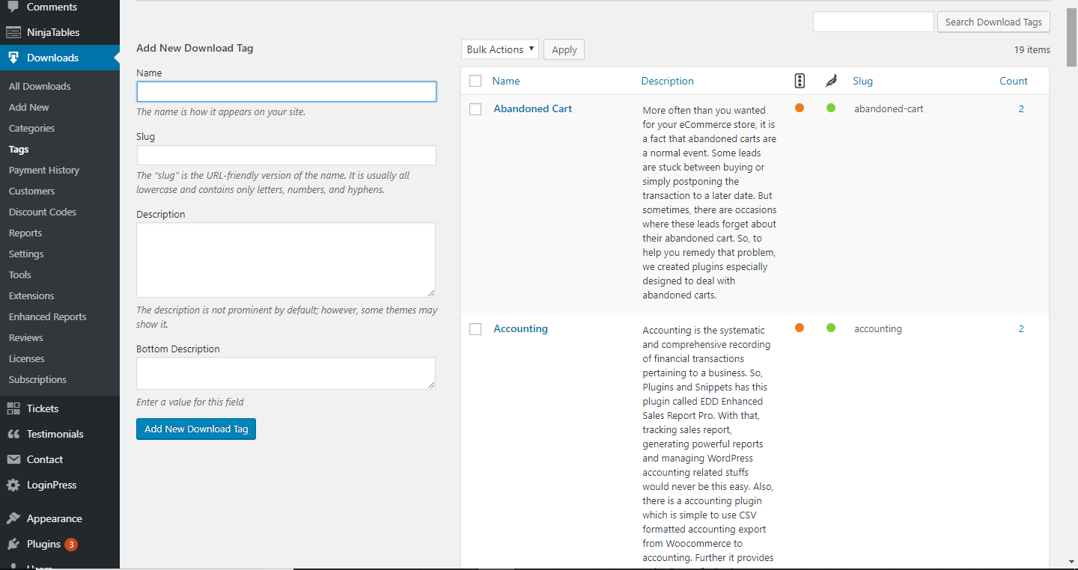
Task: Select the Accounting row checkbox
Action: [x=475, y=329]
